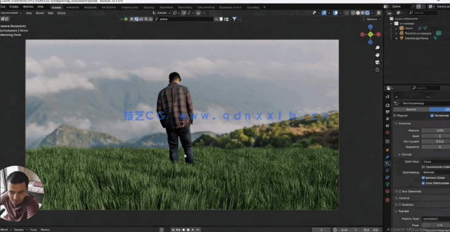
Task: Collapse the Emission panel
Action: point(397,123)
